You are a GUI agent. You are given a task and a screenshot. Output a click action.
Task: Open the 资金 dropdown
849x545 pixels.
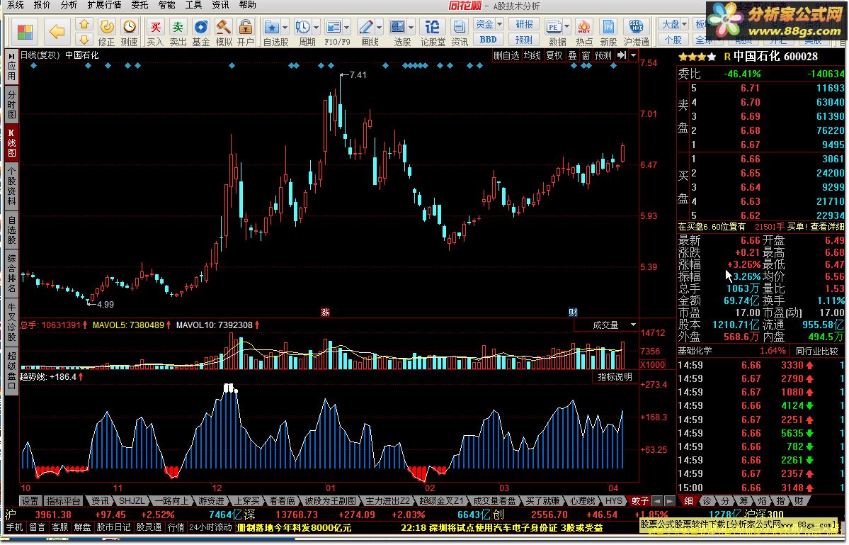[x=489, y=24]
